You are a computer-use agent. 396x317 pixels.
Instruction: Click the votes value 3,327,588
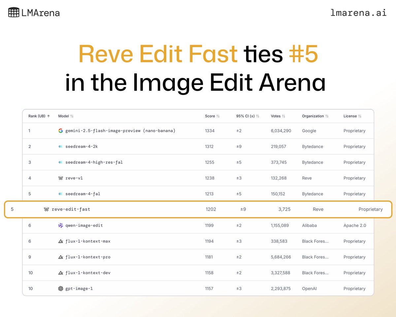tap(281, 273)
